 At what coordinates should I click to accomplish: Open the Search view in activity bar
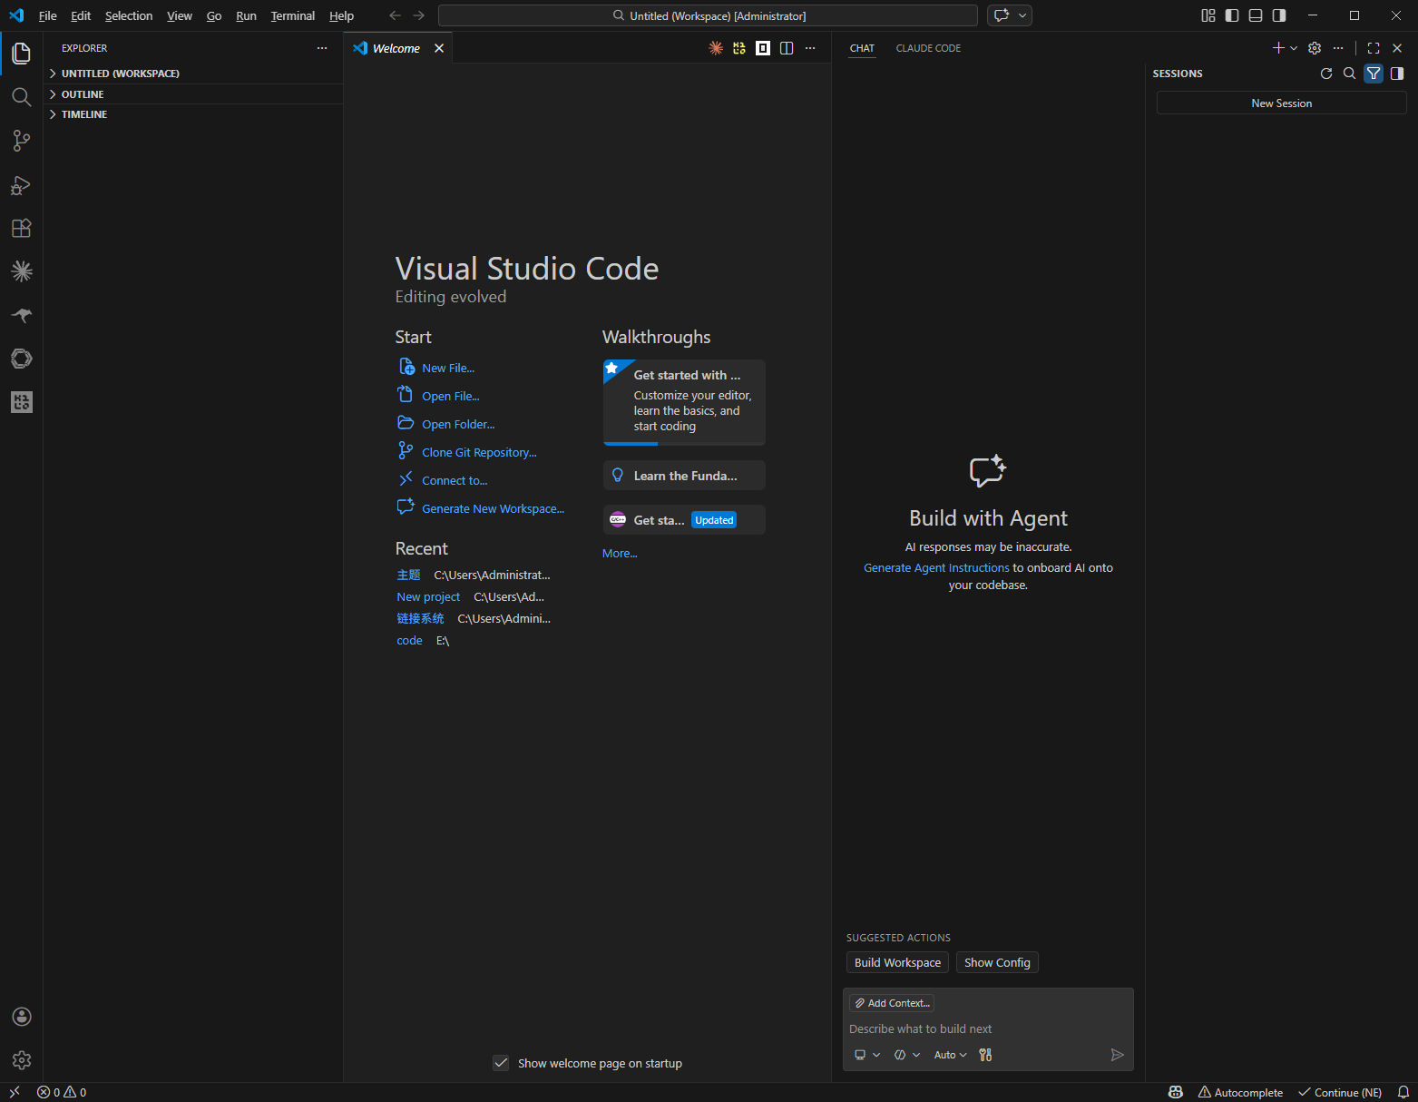(22, 97)
